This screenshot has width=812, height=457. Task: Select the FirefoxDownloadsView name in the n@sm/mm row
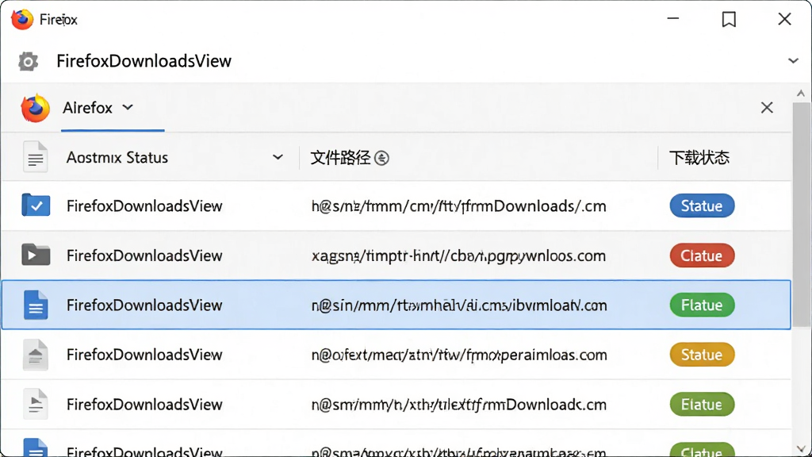click(x=144, y=405)
